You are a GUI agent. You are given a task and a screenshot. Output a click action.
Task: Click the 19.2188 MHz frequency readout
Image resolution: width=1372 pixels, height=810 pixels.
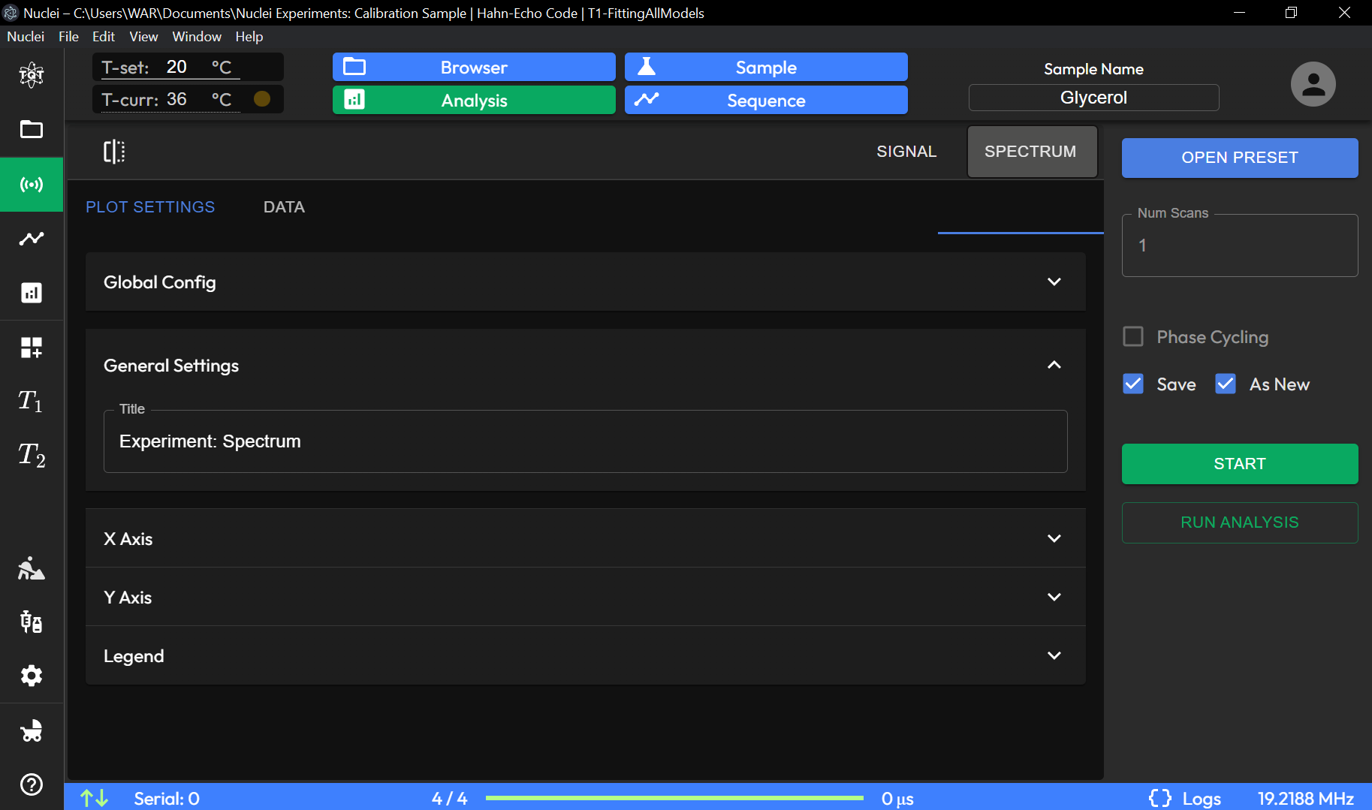coord(1306,798)
